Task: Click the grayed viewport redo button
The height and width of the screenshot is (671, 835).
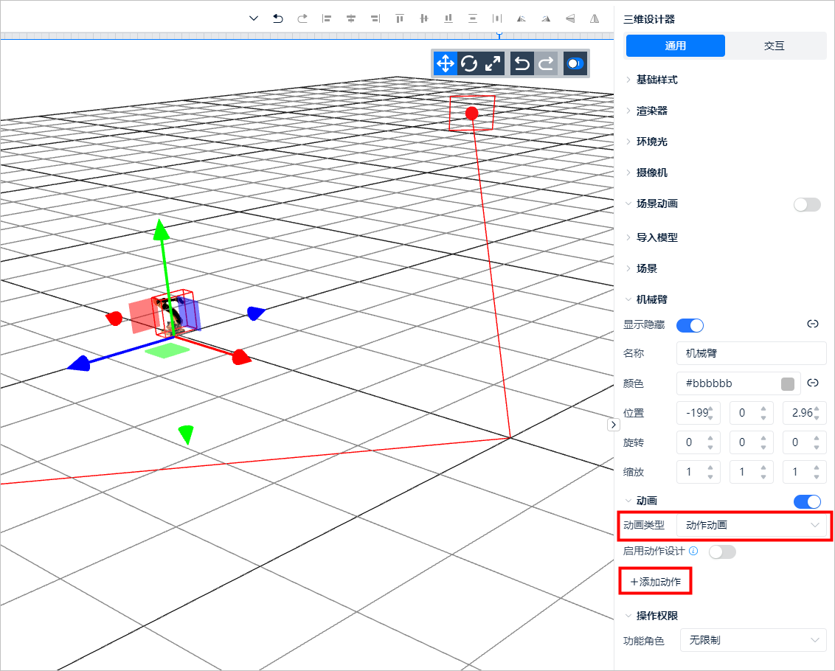Action: (x=546, y=63)
